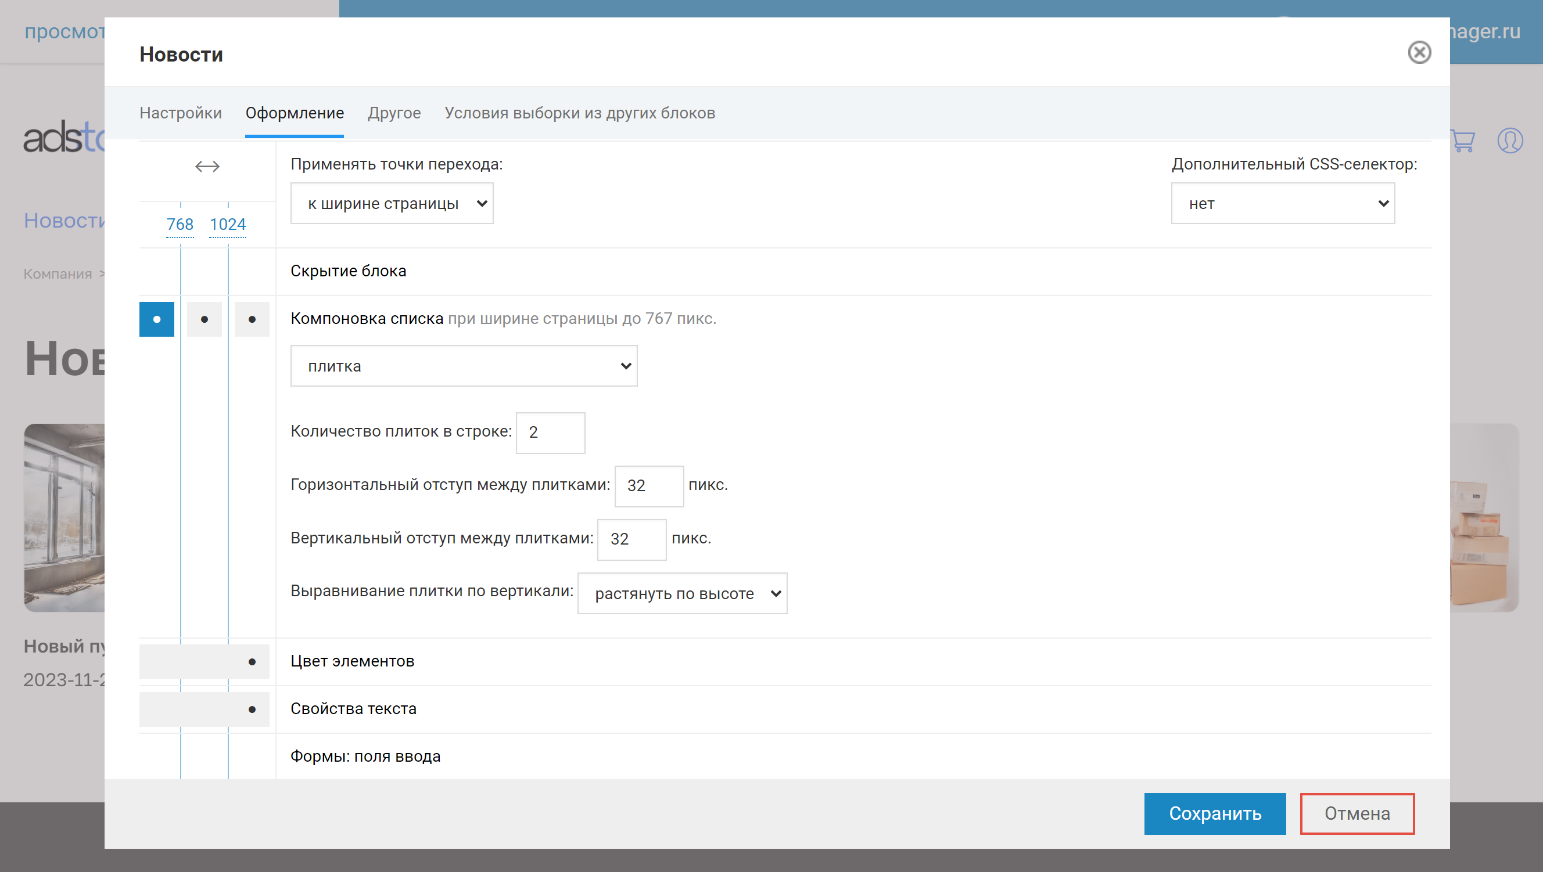Expand the Свойства текста section
Image resolution: width=1543 pixels, height=872 pixels.
353,708
